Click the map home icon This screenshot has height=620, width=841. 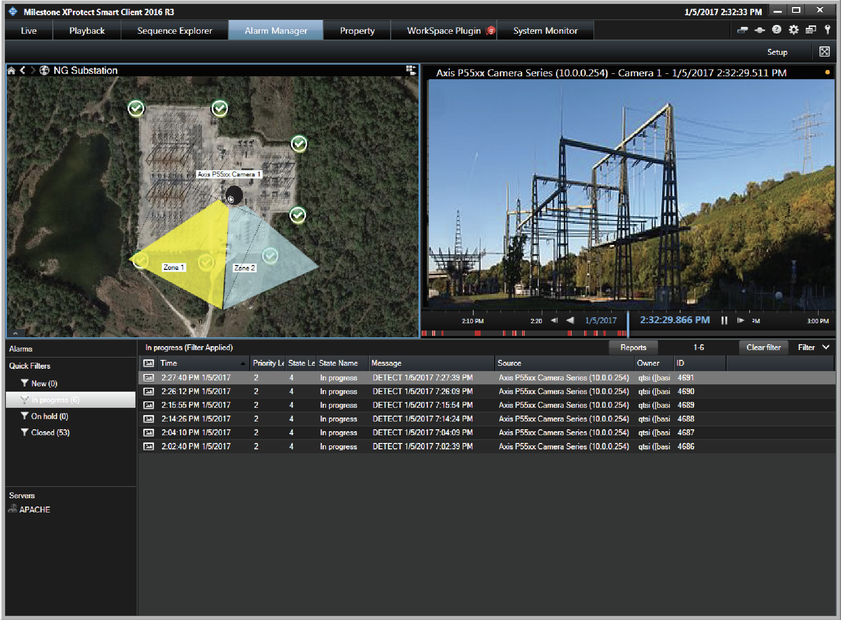[11, 70]
